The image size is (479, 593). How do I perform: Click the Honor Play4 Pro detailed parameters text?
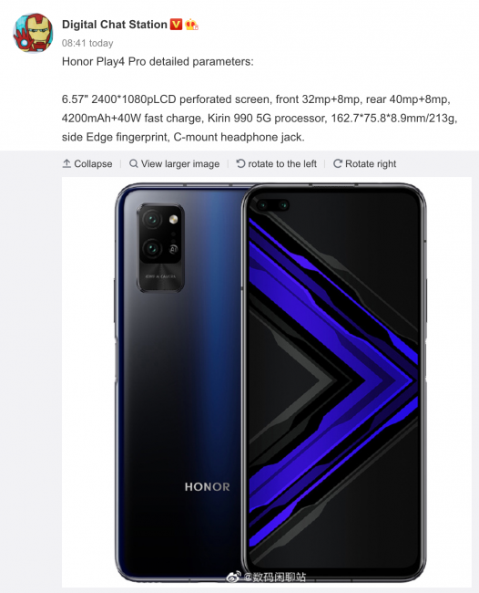(158, 62)
